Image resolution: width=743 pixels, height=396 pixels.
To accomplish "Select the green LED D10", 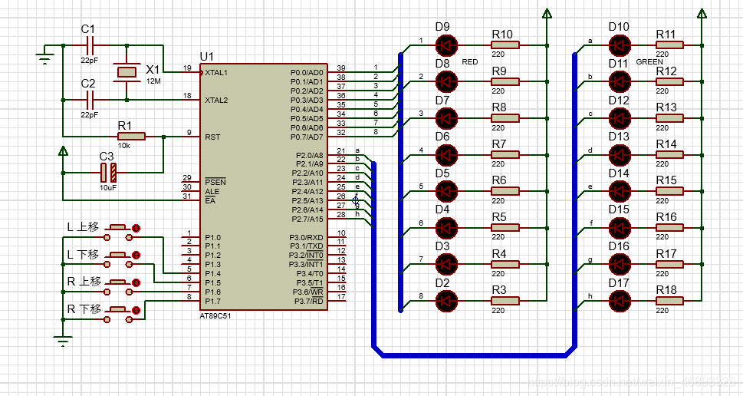I will point(619,45).
